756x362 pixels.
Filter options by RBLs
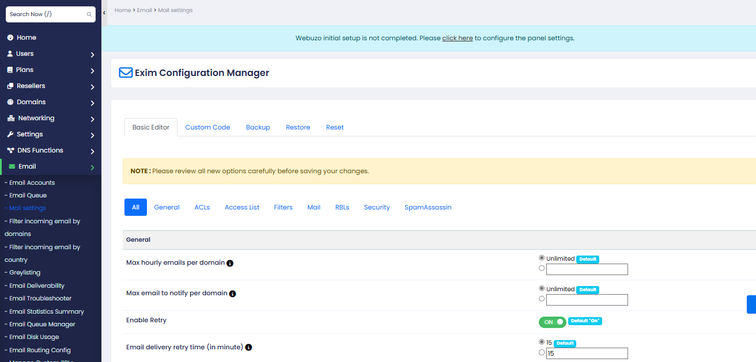(x=342, y=207)
